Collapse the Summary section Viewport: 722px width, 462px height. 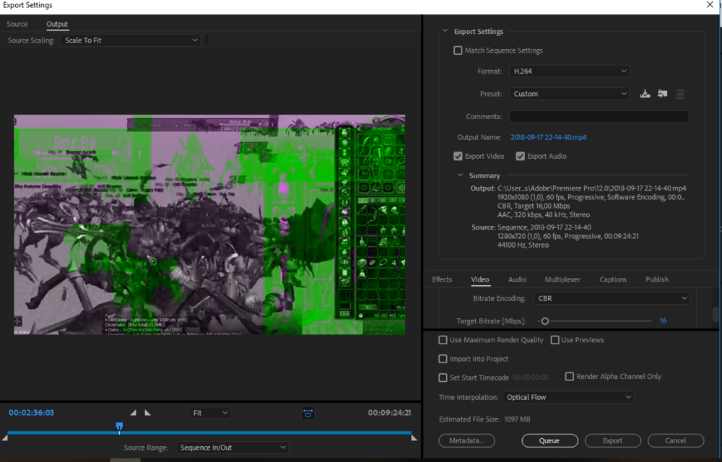tap(460, 175)
